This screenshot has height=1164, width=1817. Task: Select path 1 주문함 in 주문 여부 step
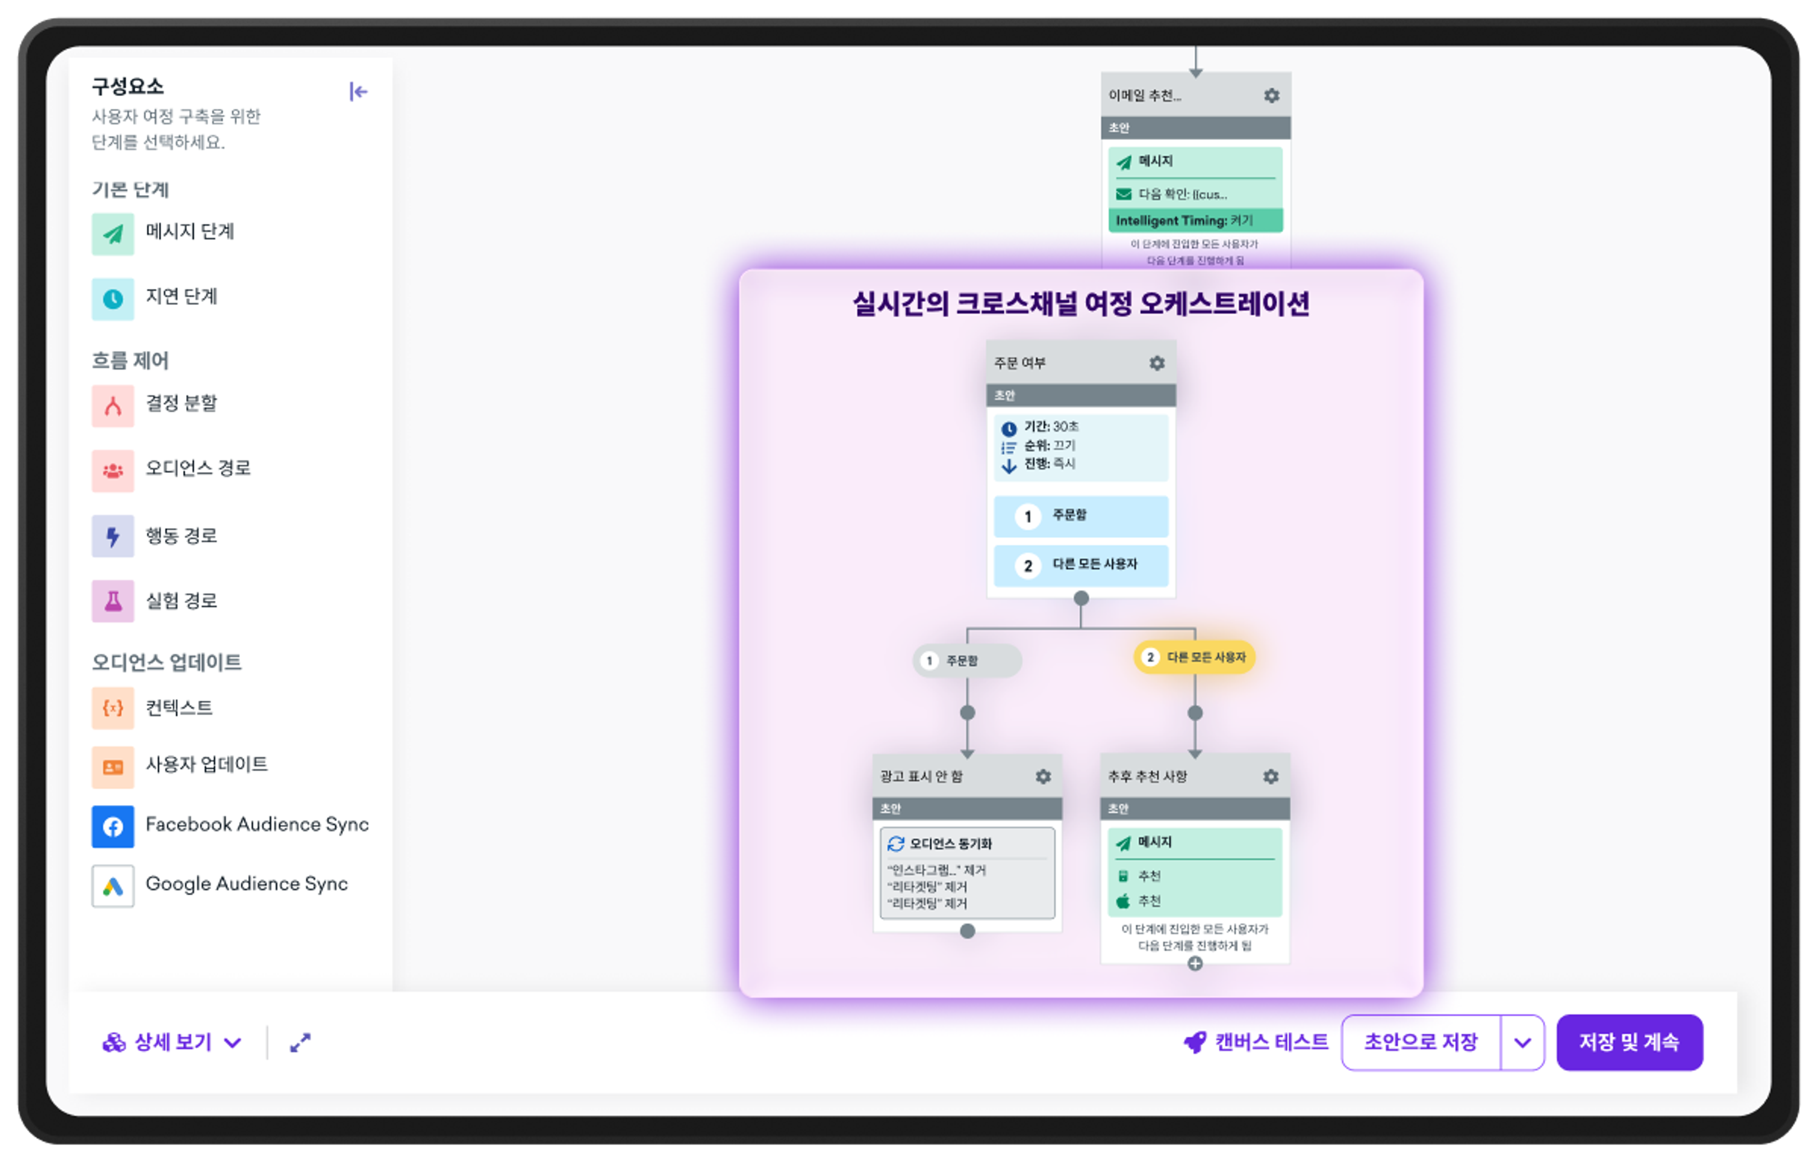point(1081,516)
